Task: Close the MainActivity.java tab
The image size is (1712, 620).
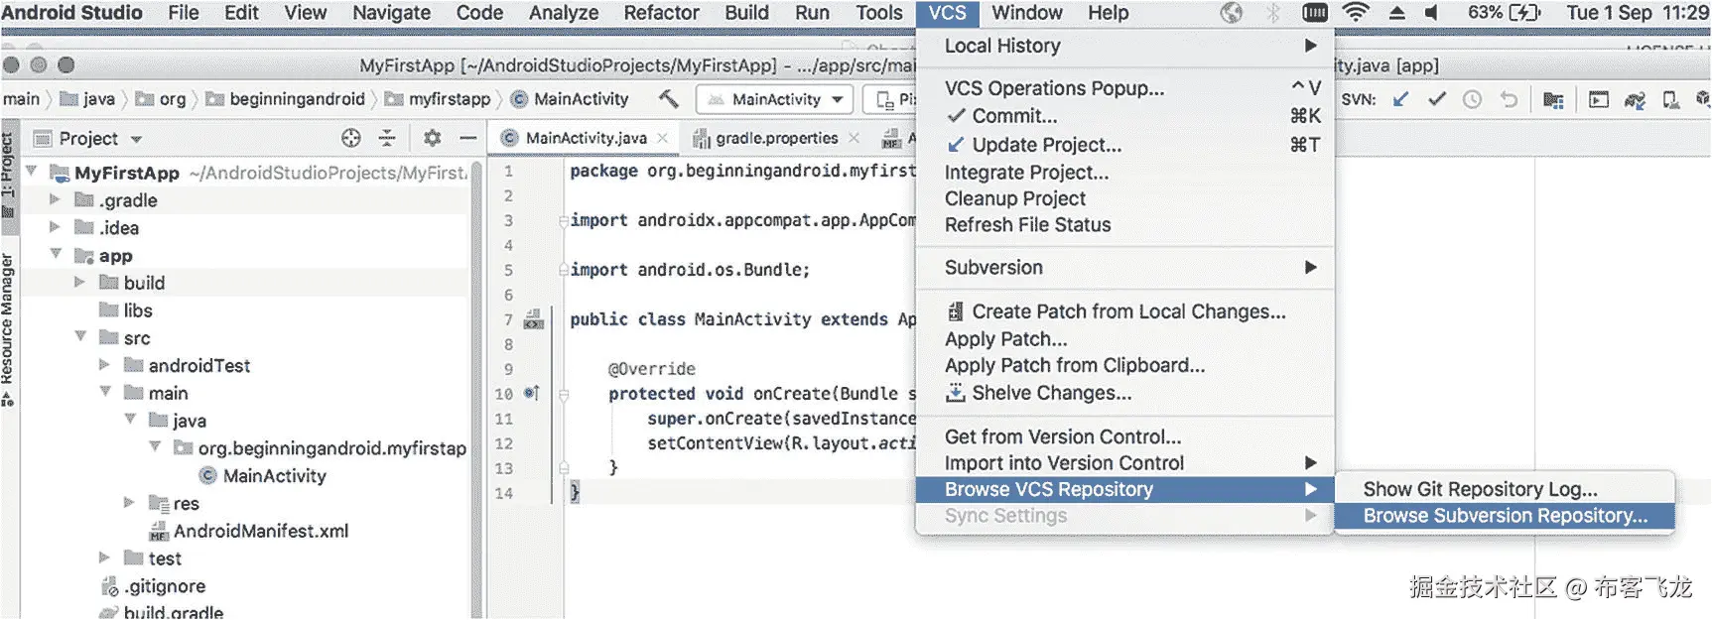Action: pos(663,138)
